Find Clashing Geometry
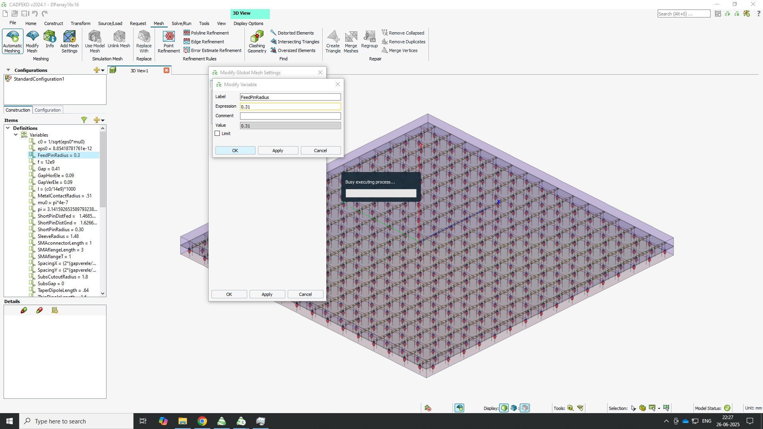763x429 pixels. pyautogui.click(x=257, y=41)
